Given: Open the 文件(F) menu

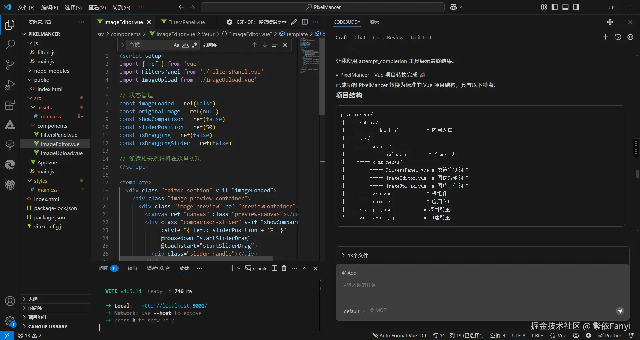Looking at the screenshot, I should pos(26,7).
